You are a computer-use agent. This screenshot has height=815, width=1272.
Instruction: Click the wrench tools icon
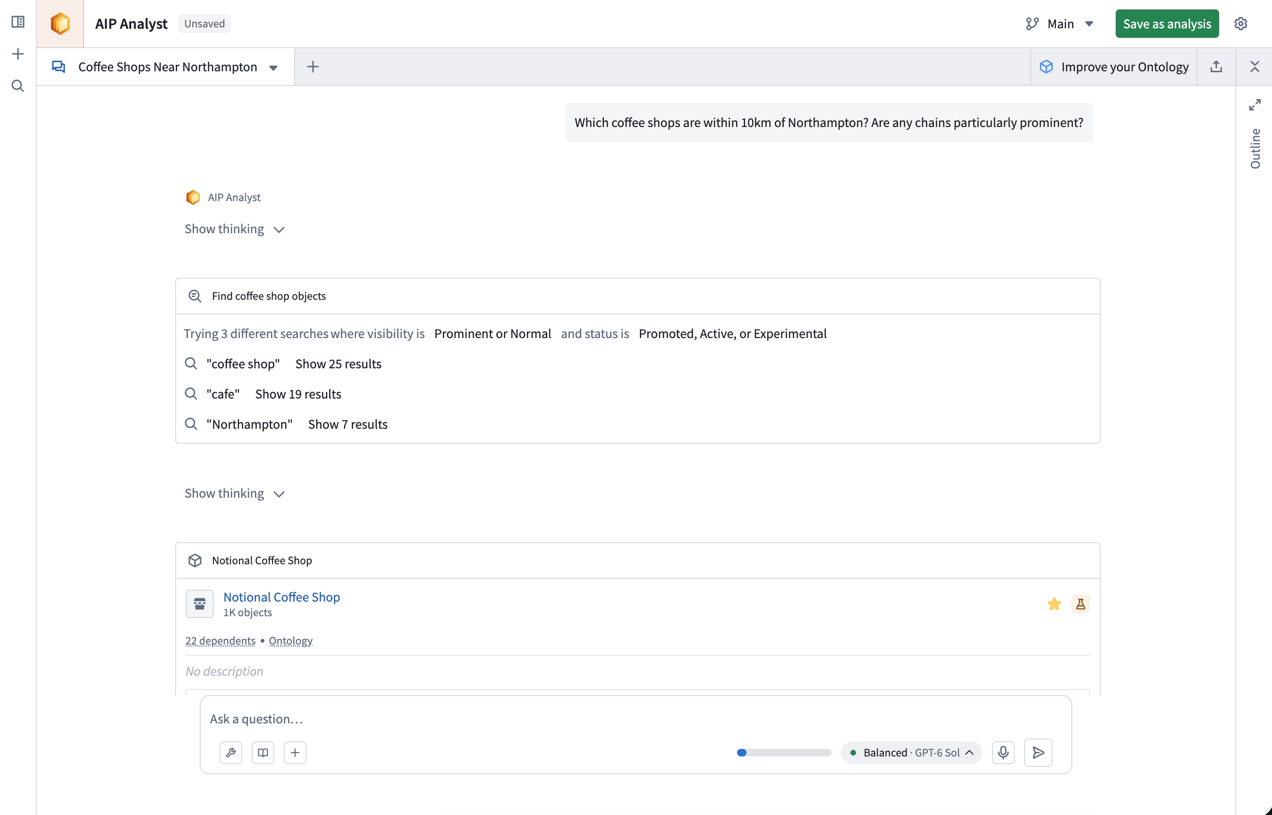tap(231, 752)
